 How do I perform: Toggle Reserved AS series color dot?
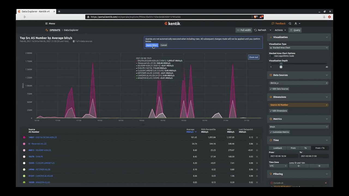(24, 144)
